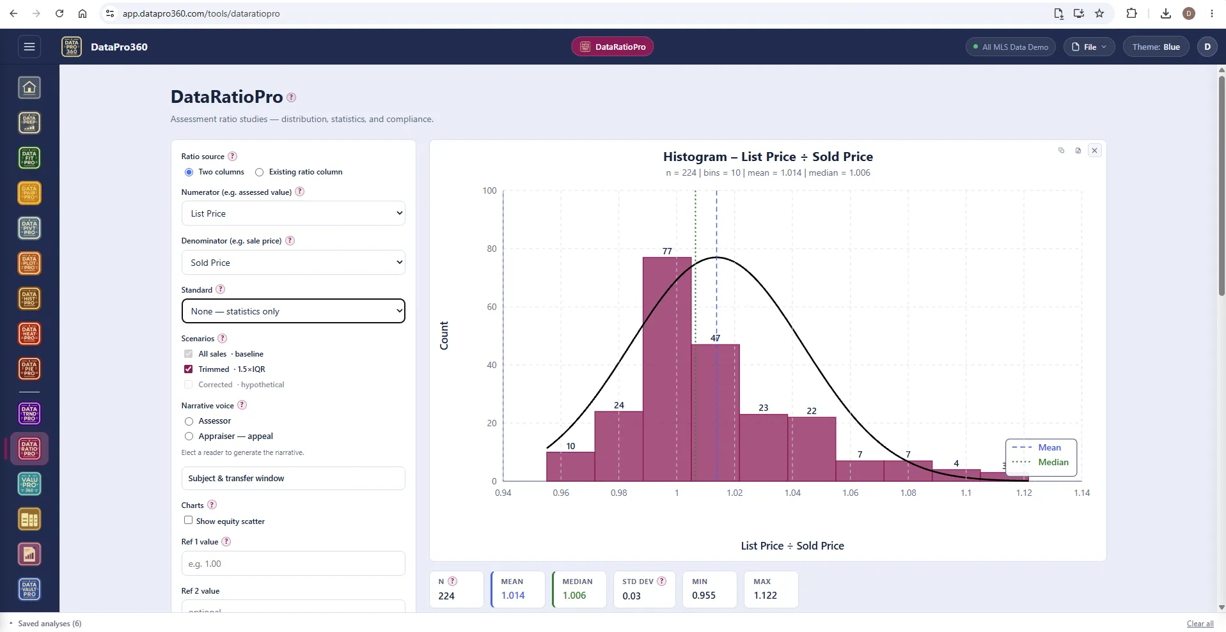1226x632 pixels.
Task: Open browser extensions puzzle icon
Action: [1131, 13]
